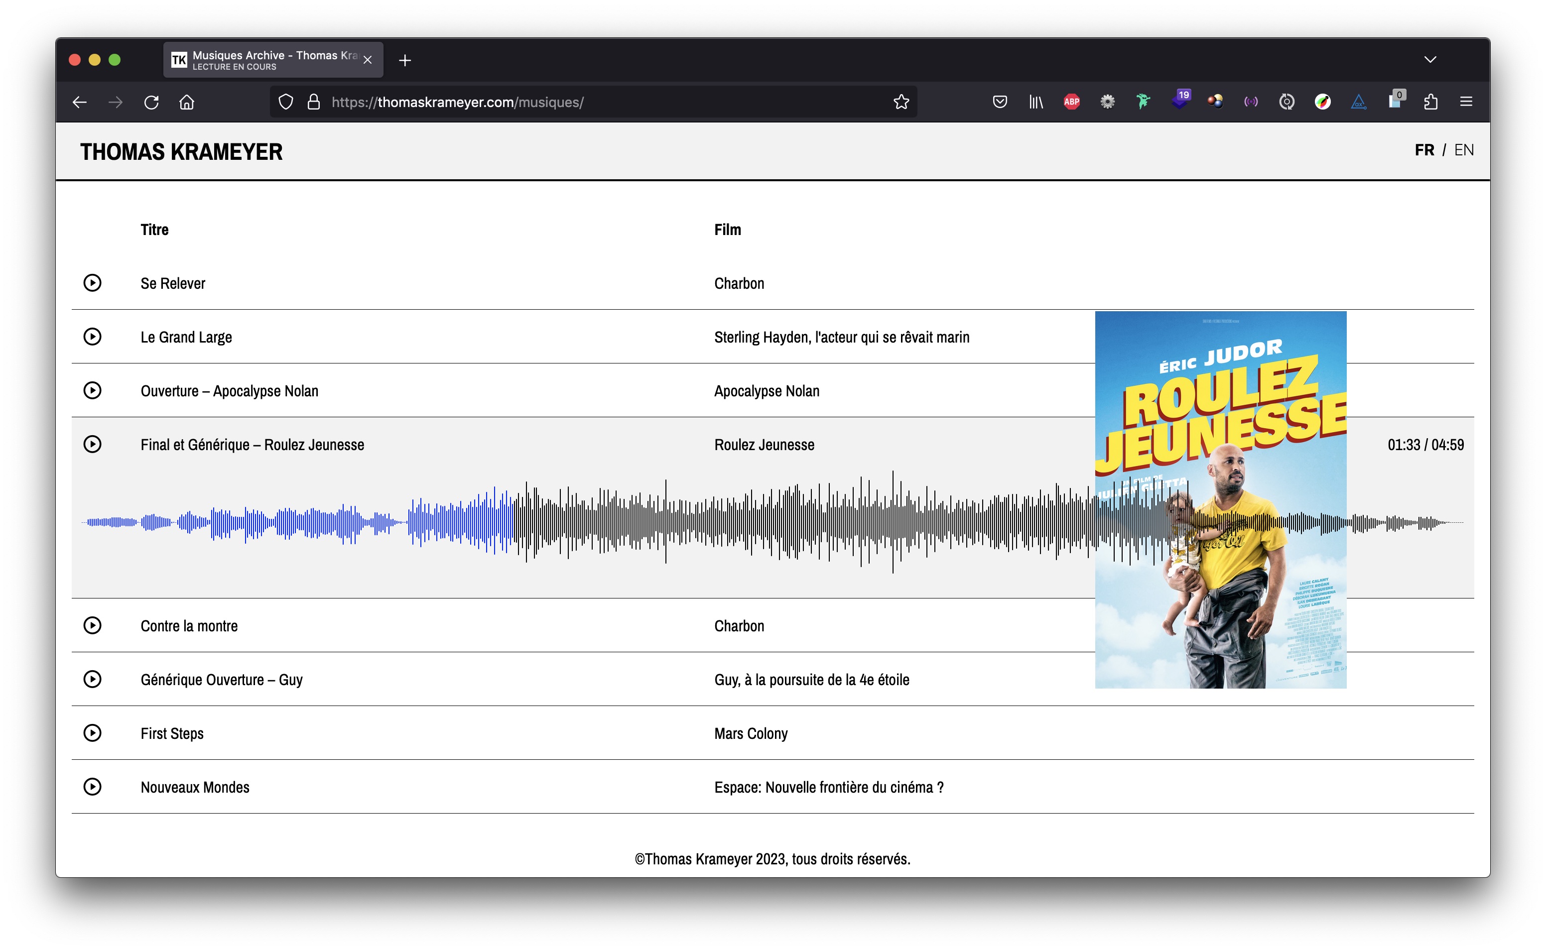The width and height of the screenshot is (1546, 951).
Task: Close the Musiques Archive tab
Action: pyautogui.click(x=368, y=60)
